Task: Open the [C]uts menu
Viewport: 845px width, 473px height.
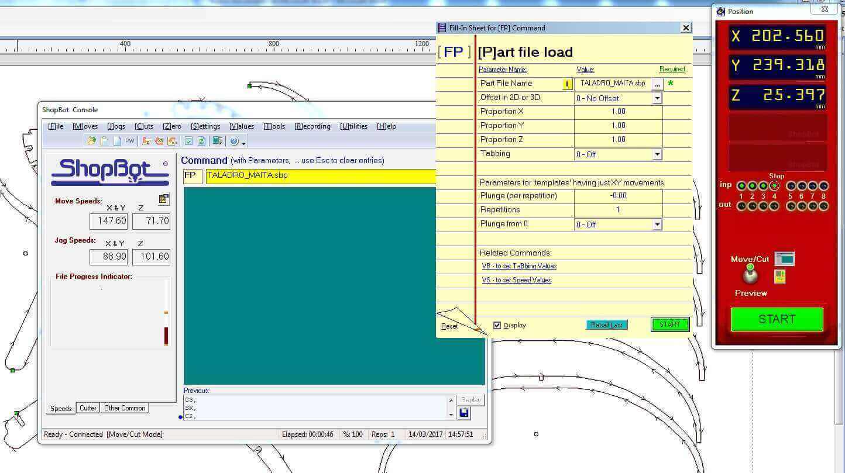Action: click(144, 126)
